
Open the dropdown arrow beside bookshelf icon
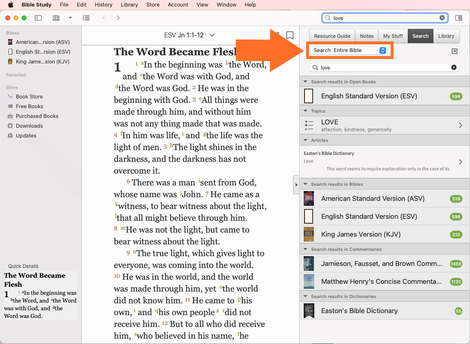tap(70, 18)
